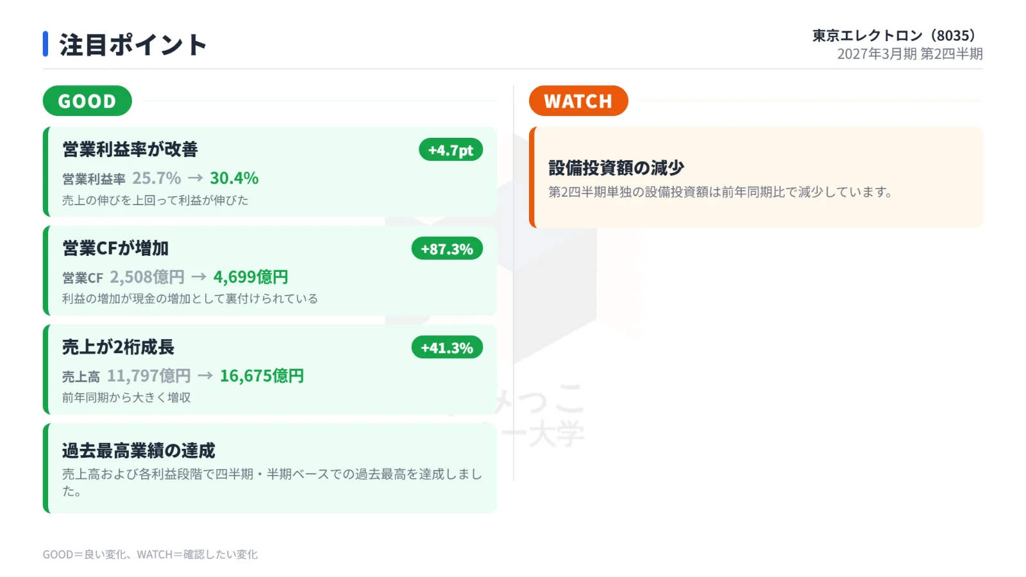Click the 4,699億円 operating CF value
The height and width of the screenshot is (577, 1026).
(x=251, y=277)
